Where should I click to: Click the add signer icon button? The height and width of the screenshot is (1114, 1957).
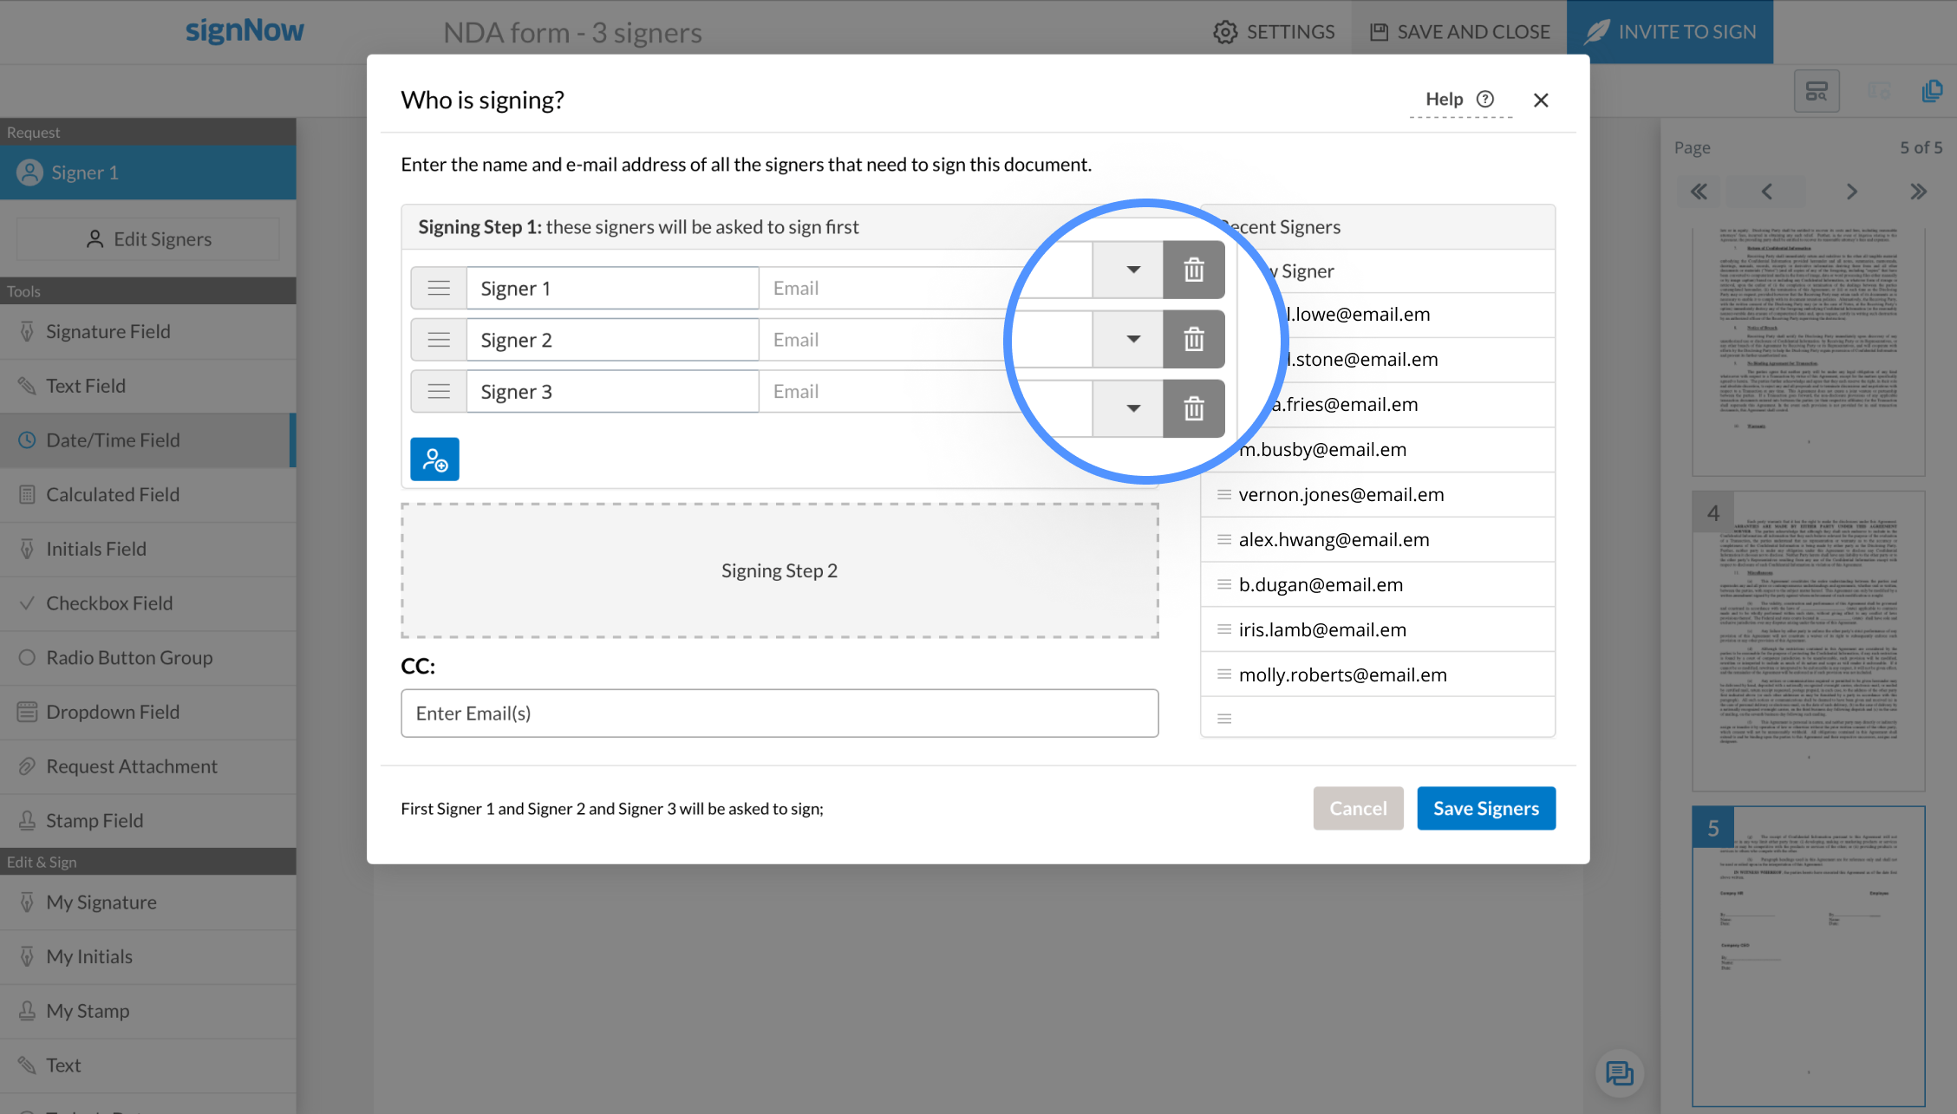click(434, 459)
